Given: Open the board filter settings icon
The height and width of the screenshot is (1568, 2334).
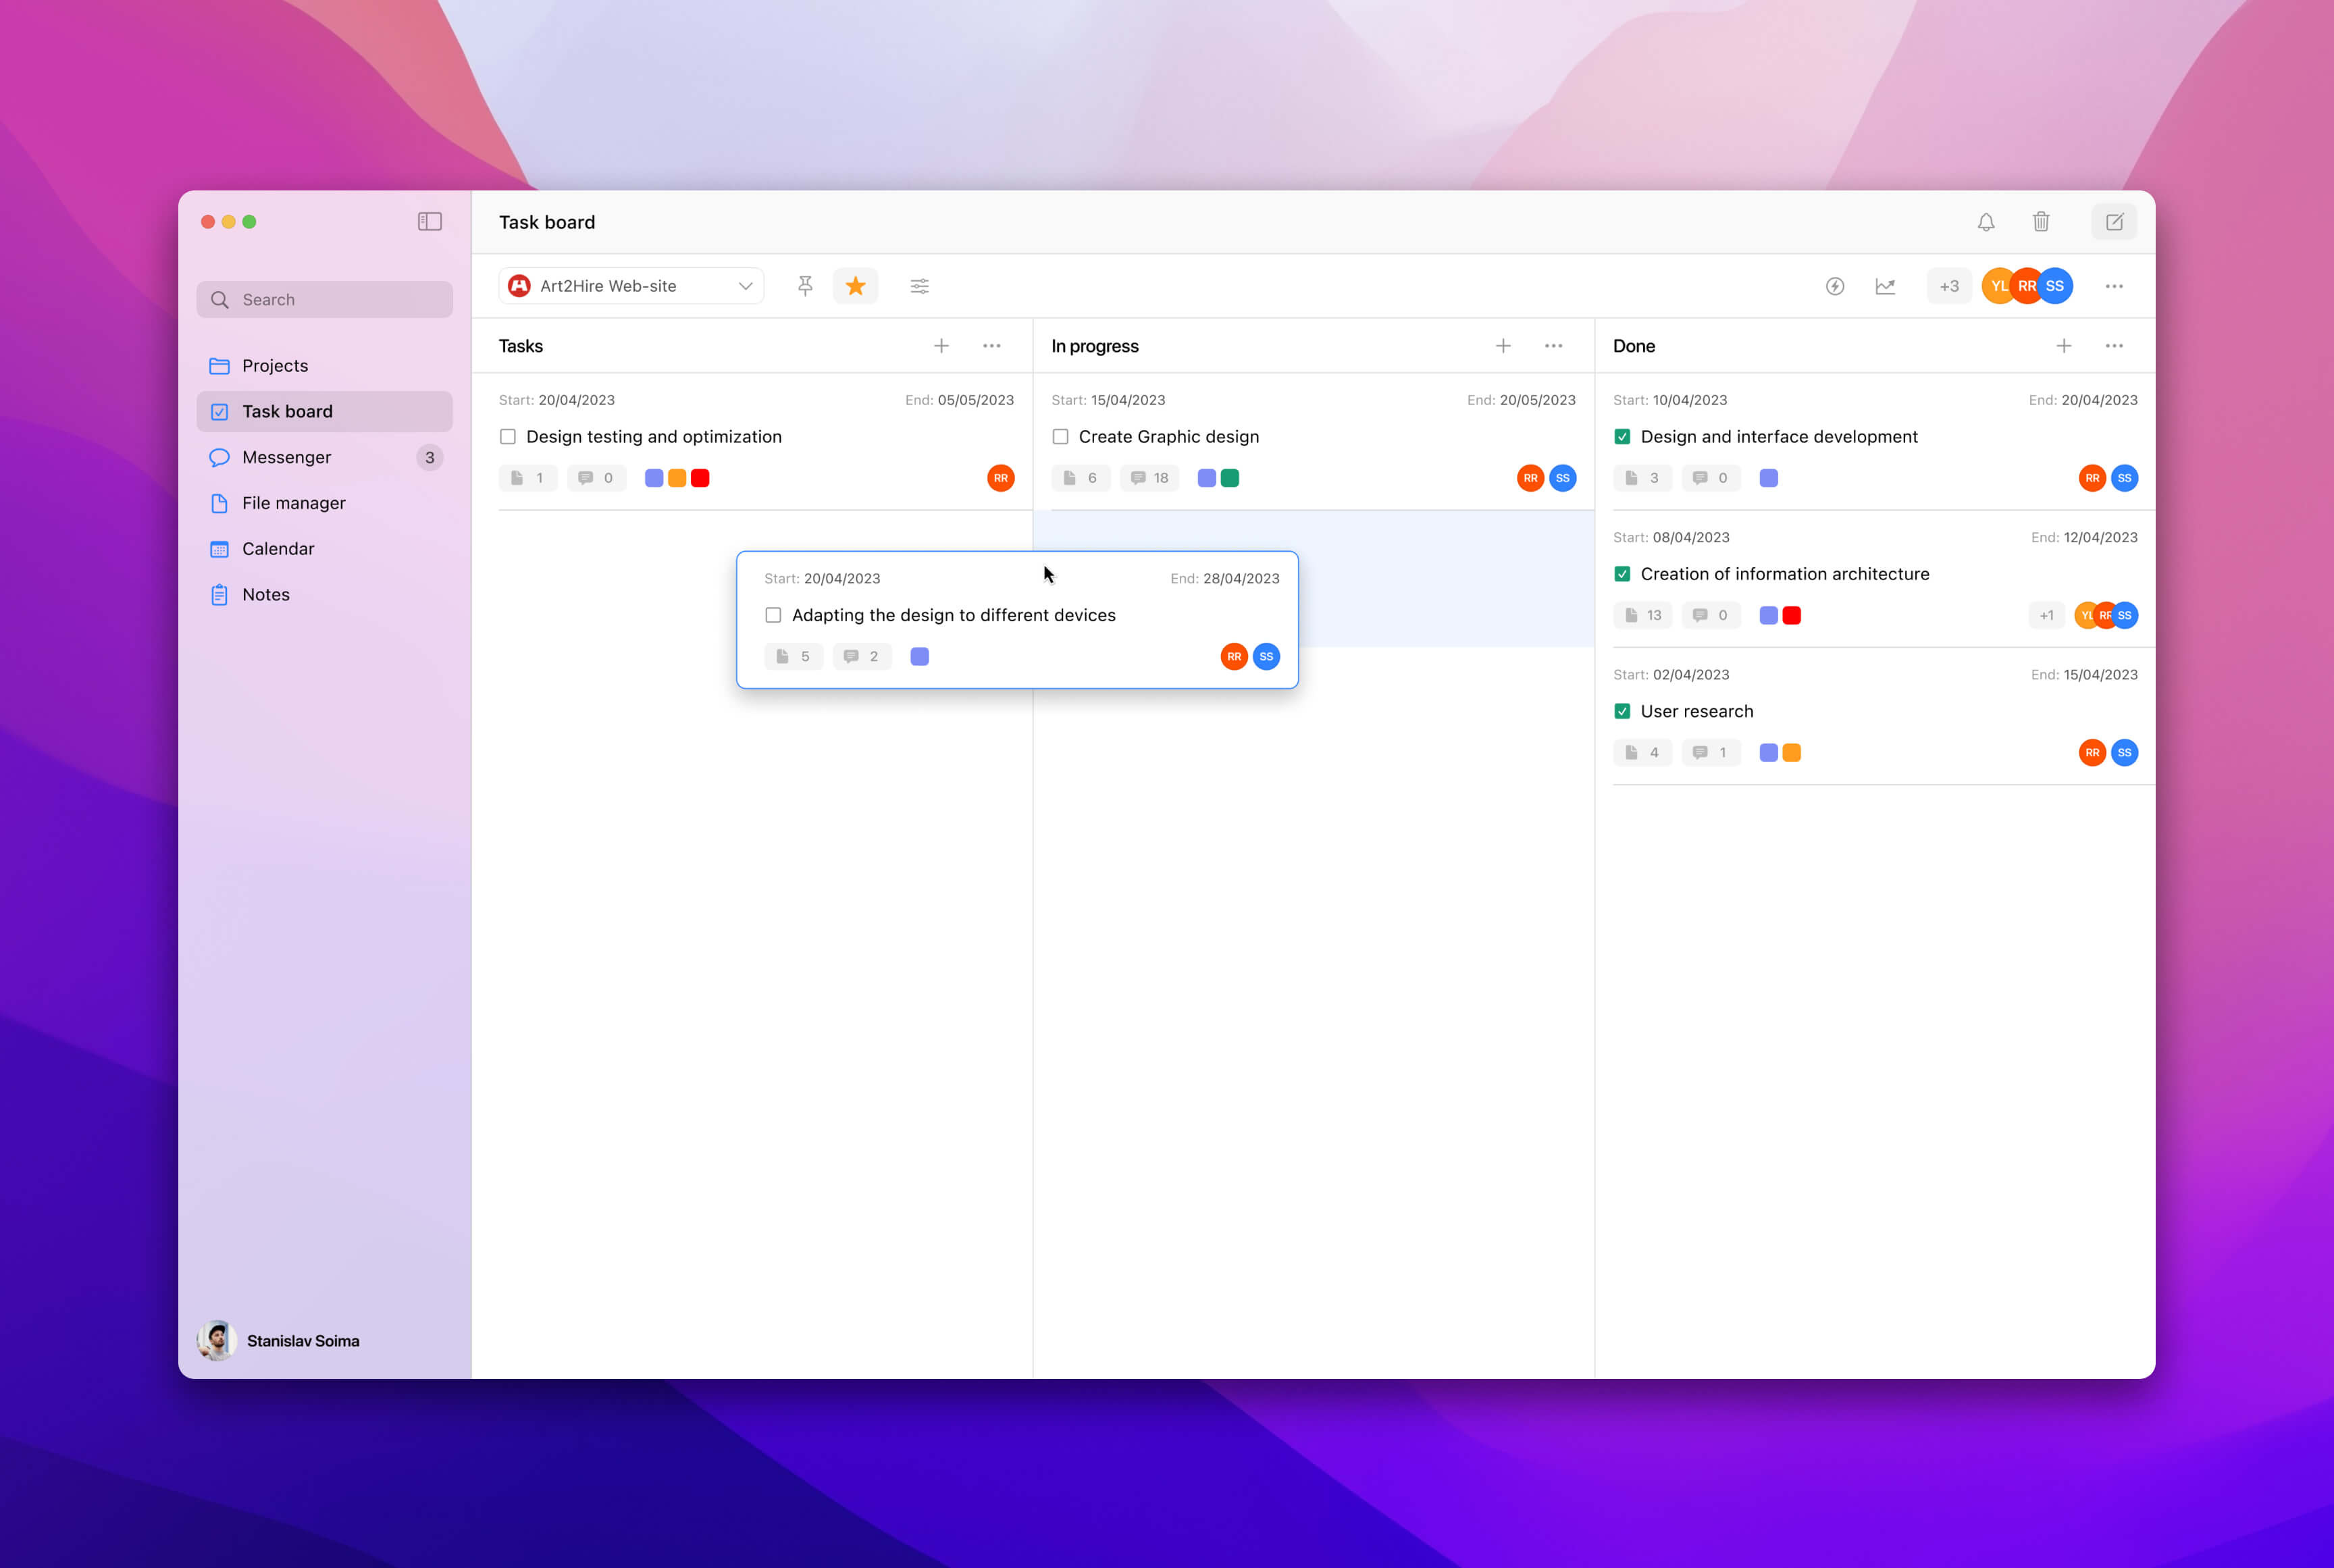Looking at the screenshot, I should tap(919, 286).
